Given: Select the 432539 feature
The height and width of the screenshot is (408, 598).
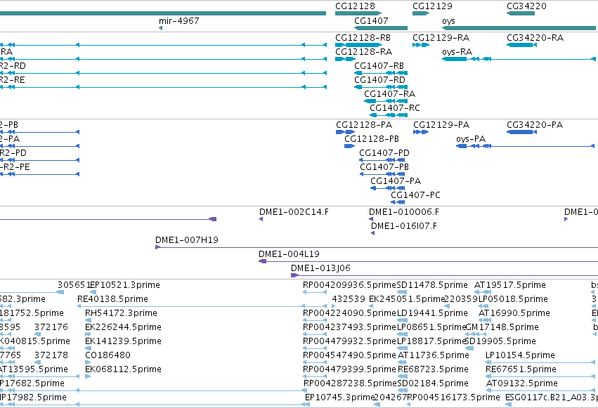Looking at the screenshot, I should (x=334, y=306).
